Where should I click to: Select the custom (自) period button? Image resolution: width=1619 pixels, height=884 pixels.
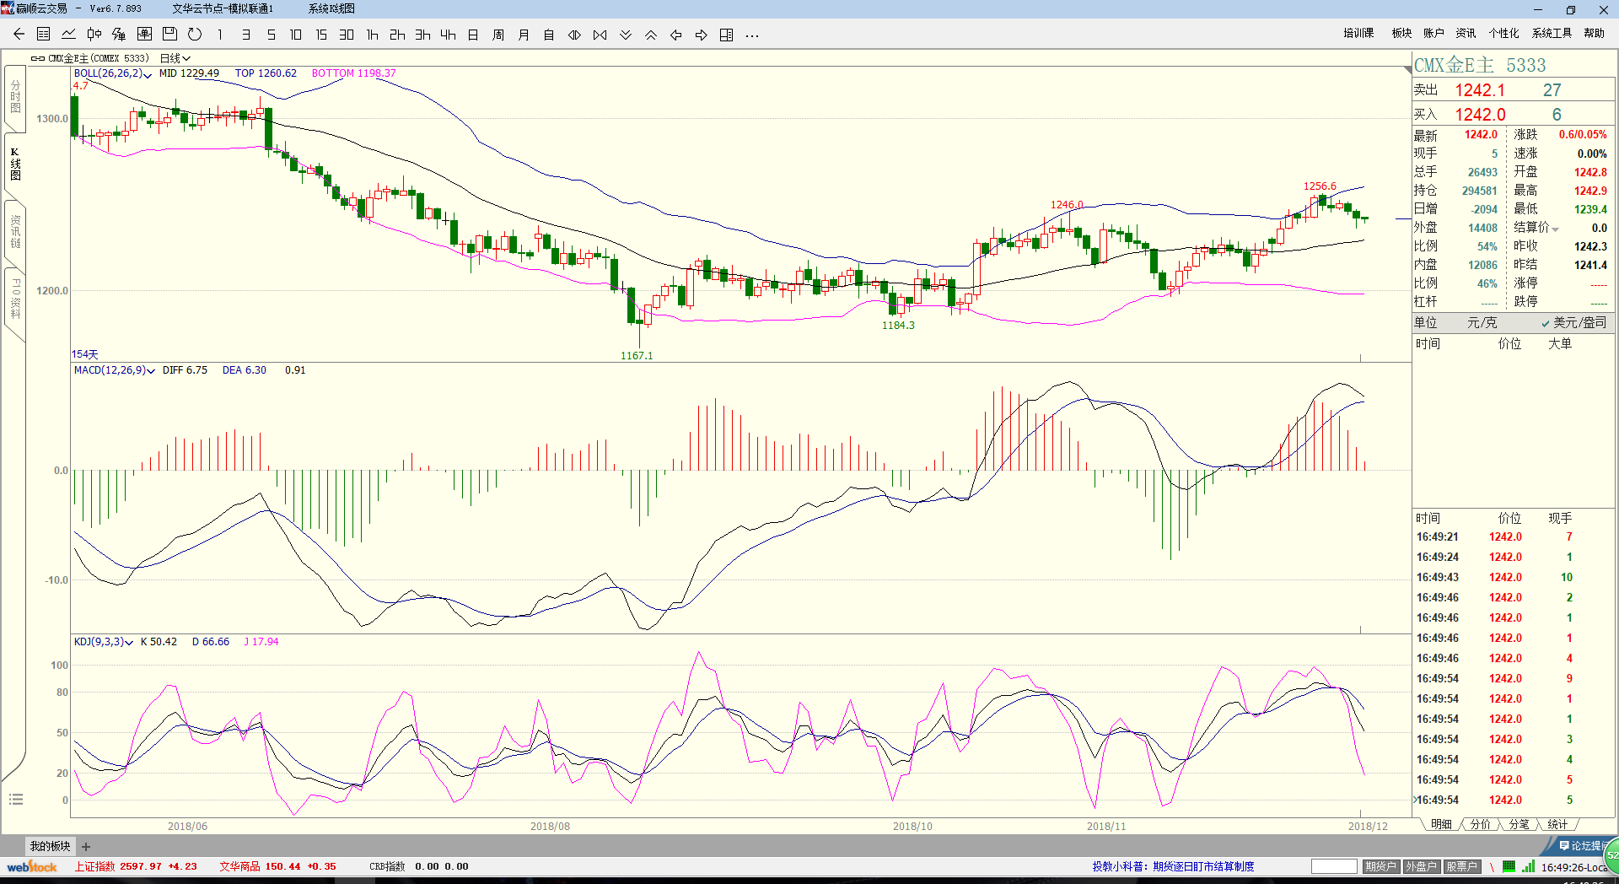click(x=549, y=35)
